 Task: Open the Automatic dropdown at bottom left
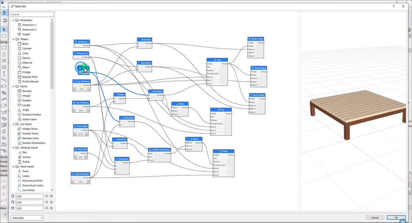pyautogui.click(x=27, y=218)
